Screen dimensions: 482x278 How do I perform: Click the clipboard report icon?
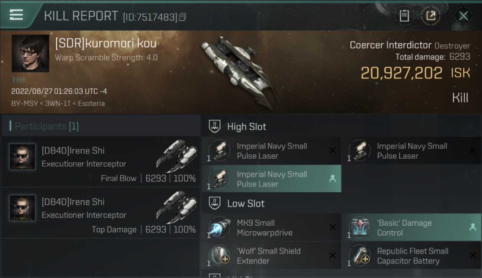pyautogui.click(x=404, y=16)
